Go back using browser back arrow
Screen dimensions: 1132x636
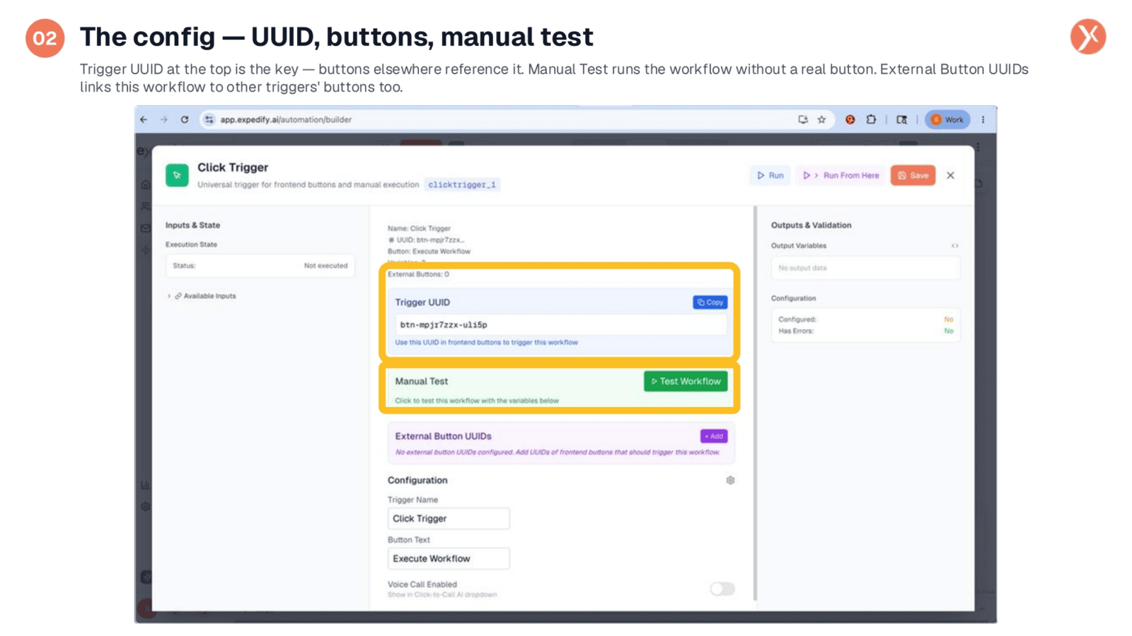tap(144, 119)
